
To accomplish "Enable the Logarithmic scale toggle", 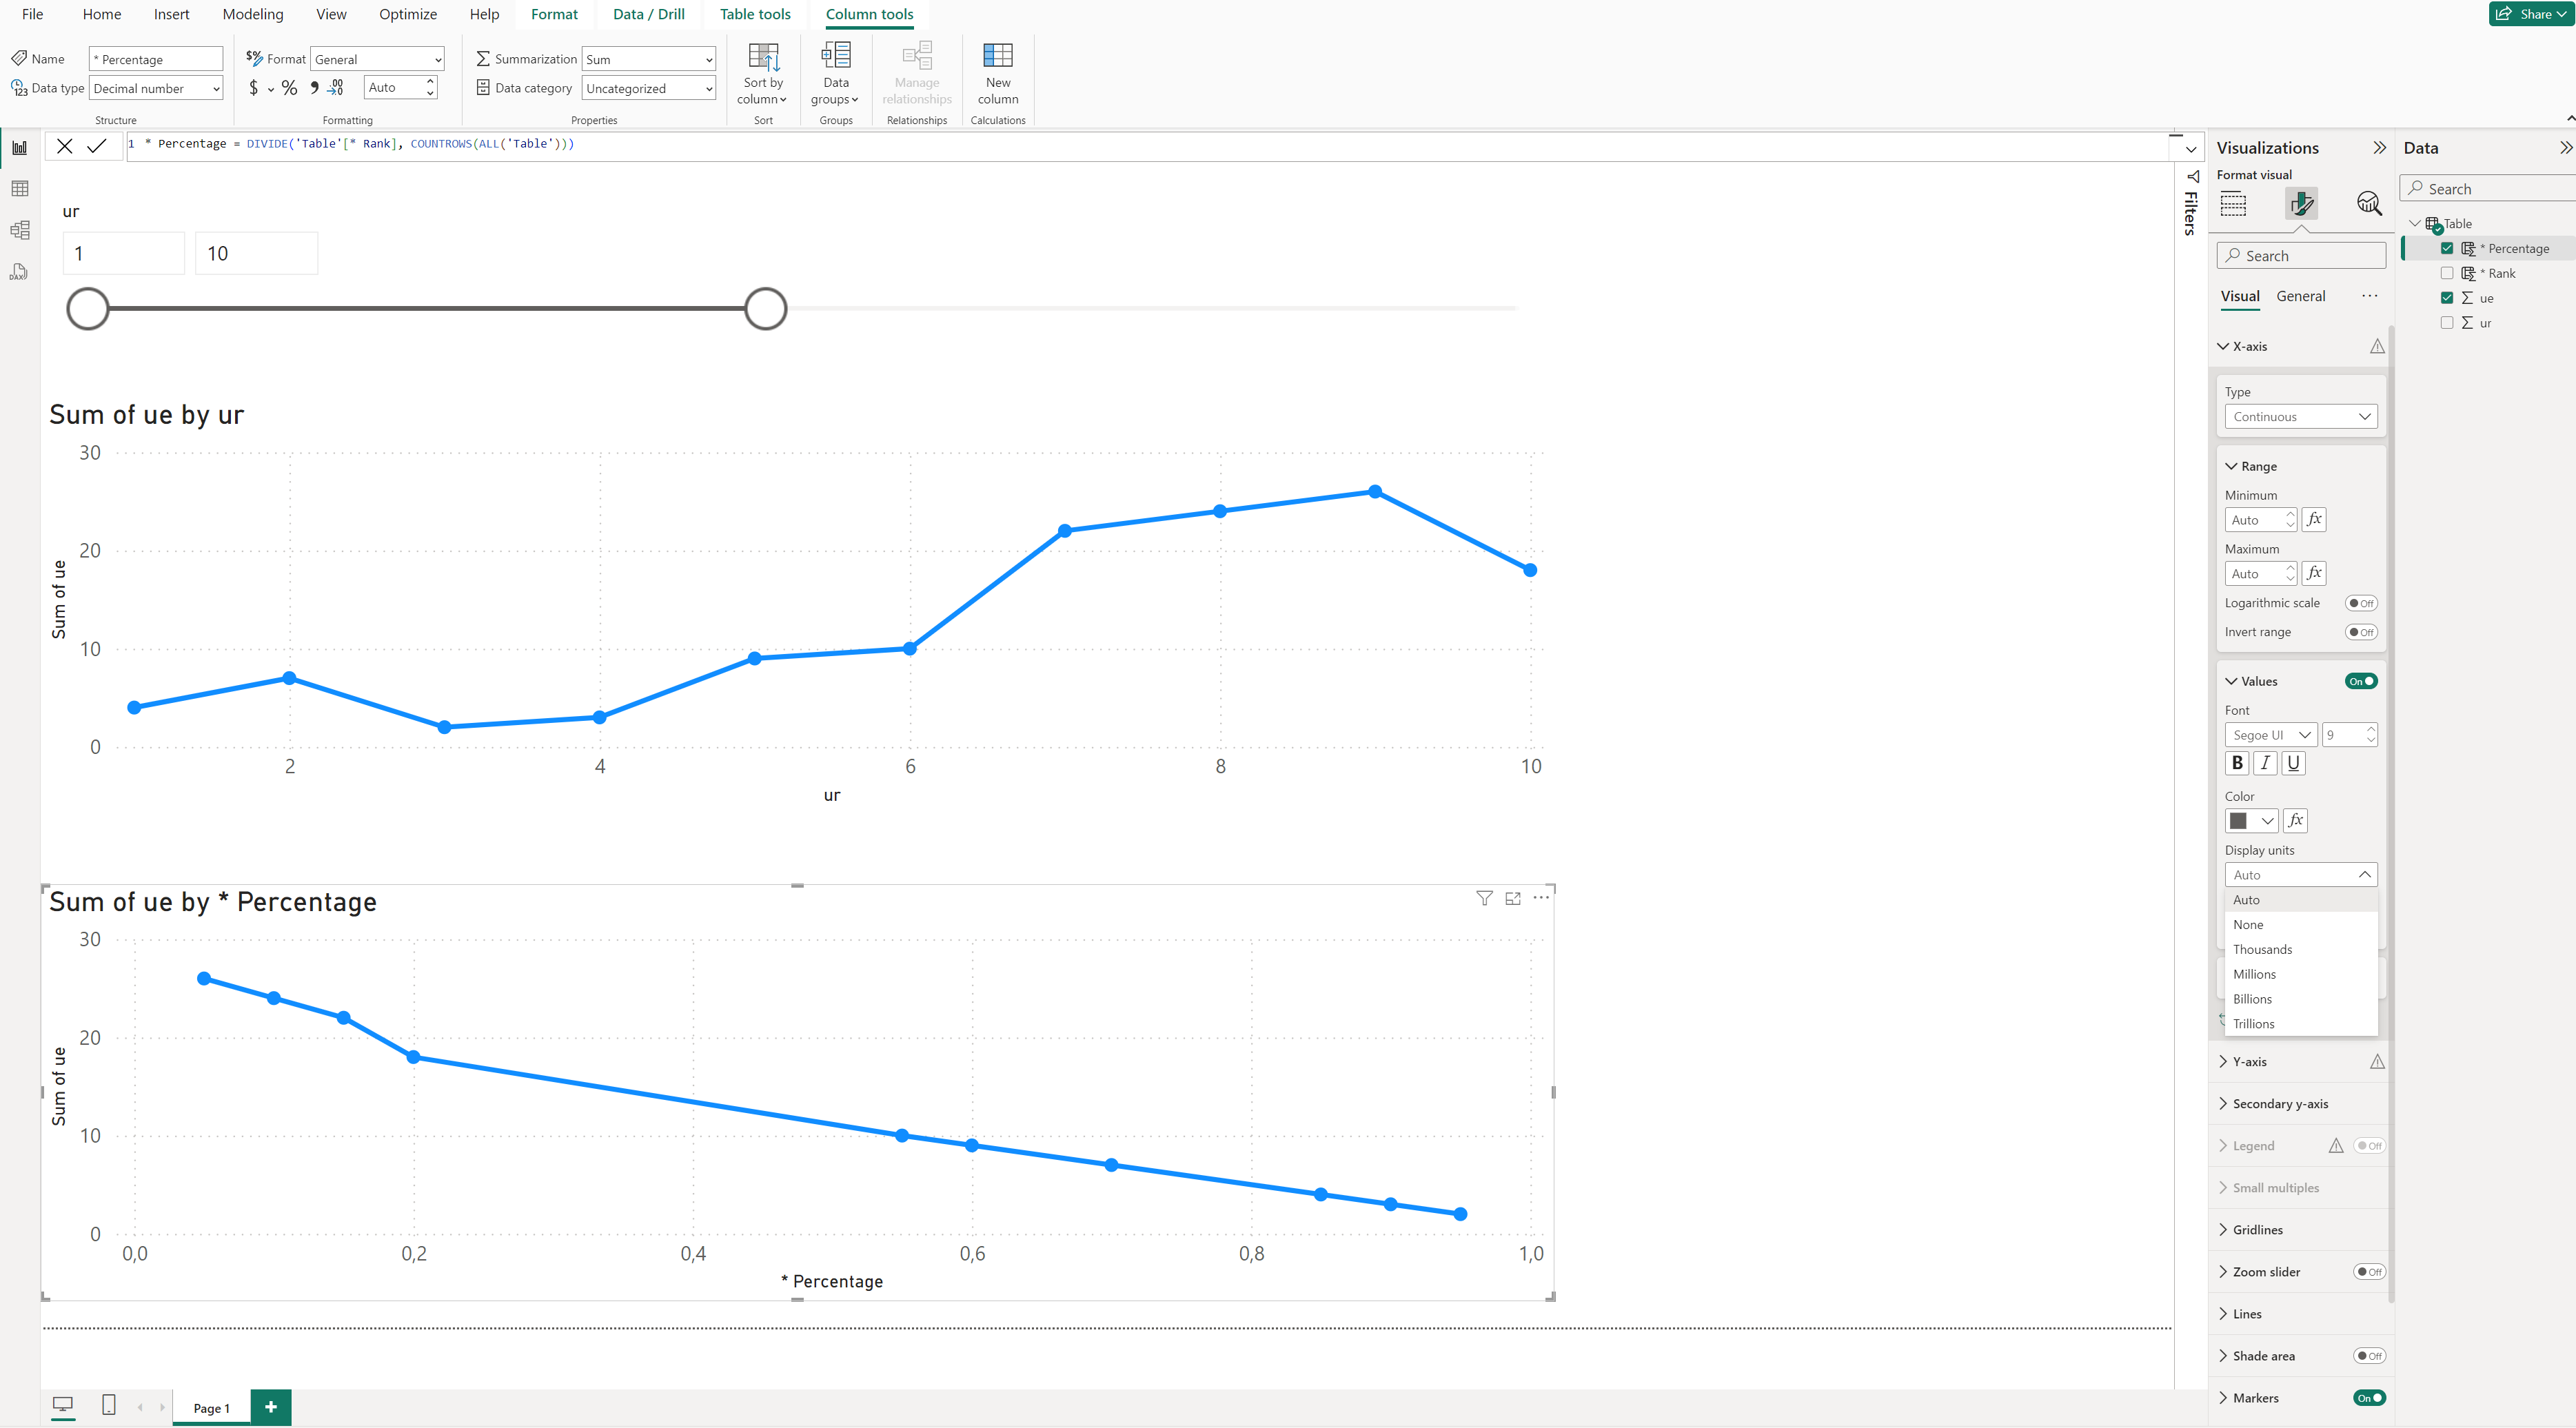I will tap(2361, 603).
